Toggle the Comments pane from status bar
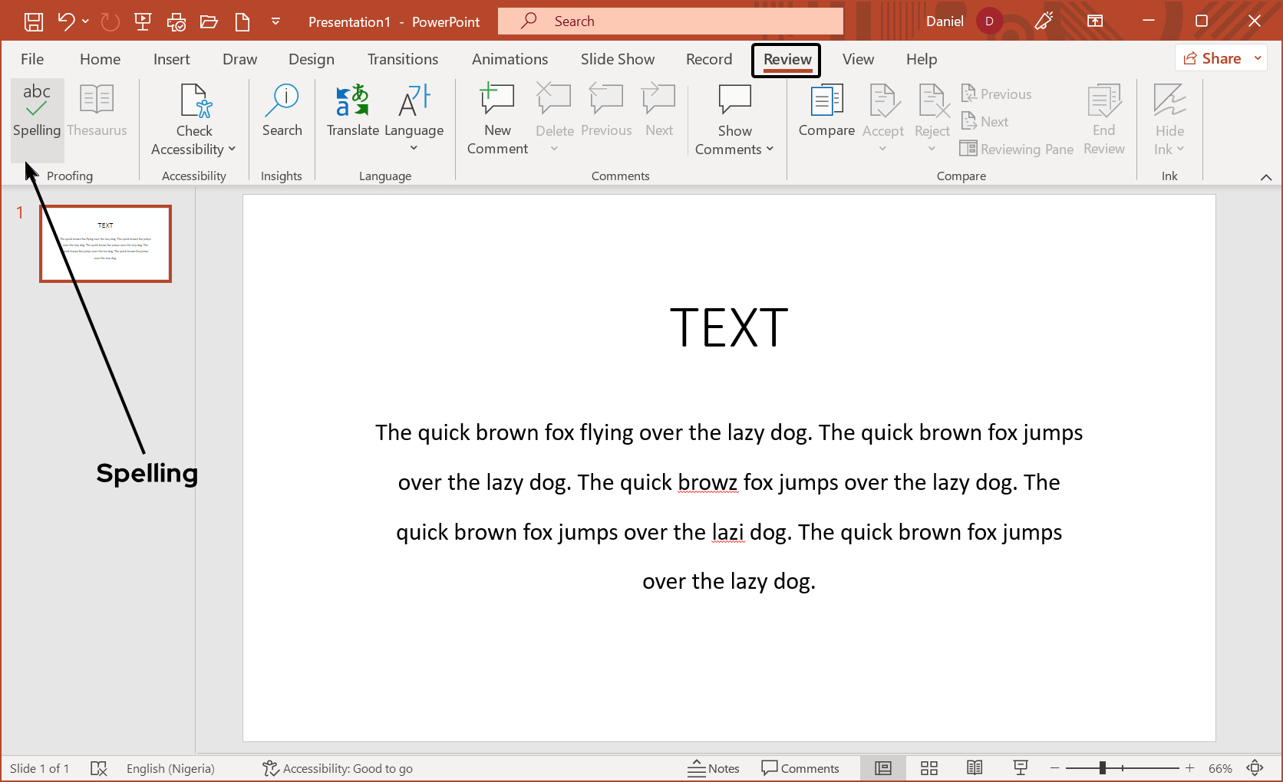 tap(801, 767)
